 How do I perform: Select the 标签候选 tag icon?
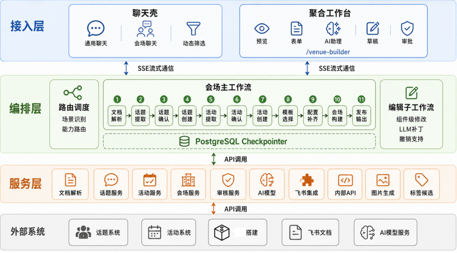coord(421,180)
